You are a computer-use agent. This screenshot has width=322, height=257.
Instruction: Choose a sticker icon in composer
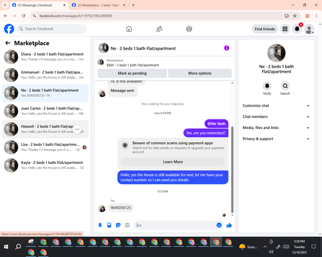click(x=118, y=225)
